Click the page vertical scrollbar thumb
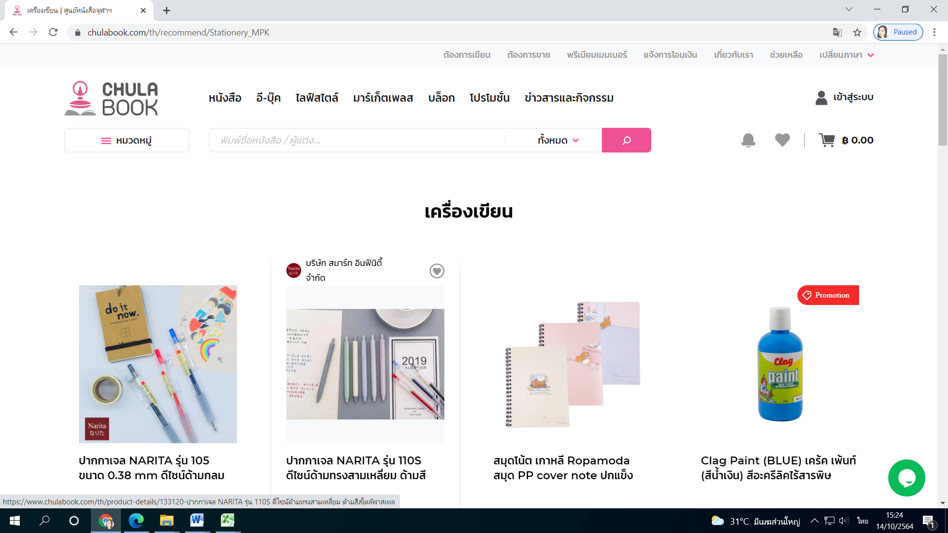Image resolution: width=948 pixels, height=533 pixels. point(943,100)
